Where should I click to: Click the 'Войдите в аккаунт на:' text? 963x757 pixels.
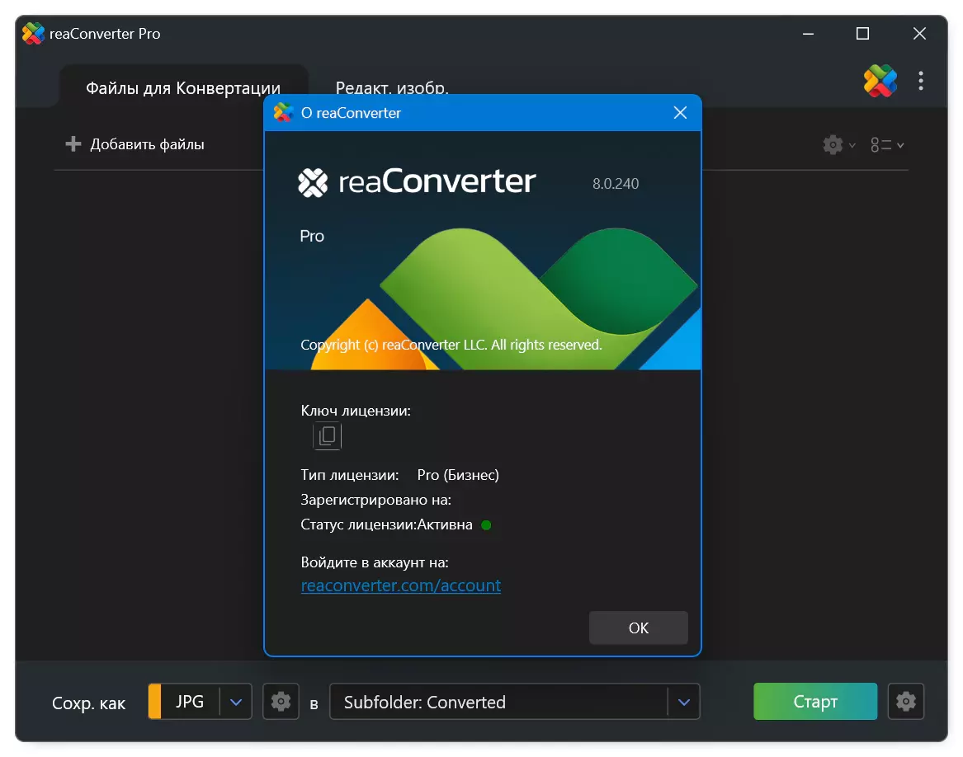375,562
